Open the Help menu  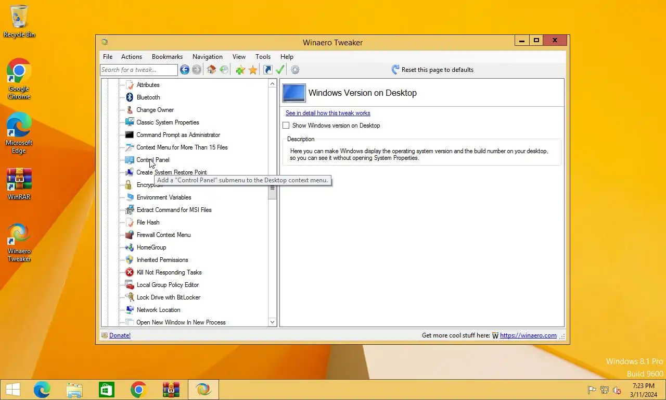[x=287, y=57]
